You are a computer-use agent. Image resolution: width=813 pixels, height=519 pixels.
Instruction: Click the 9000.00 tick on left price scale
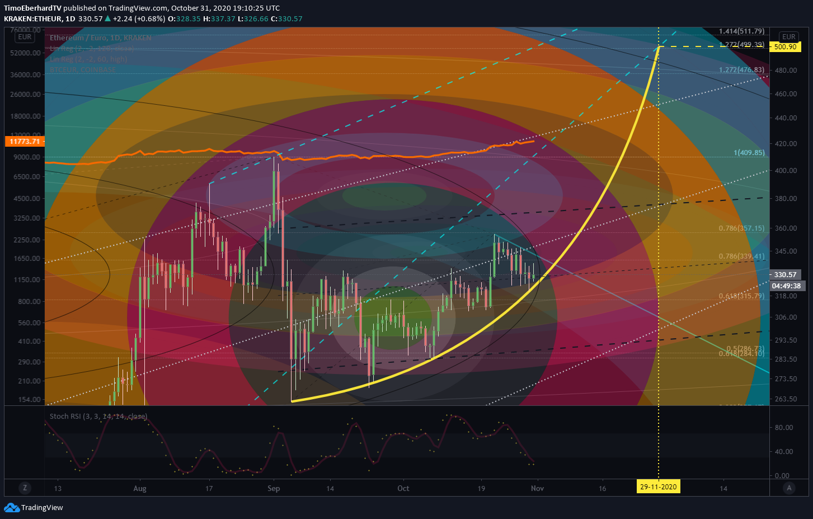tap(27, 157)
